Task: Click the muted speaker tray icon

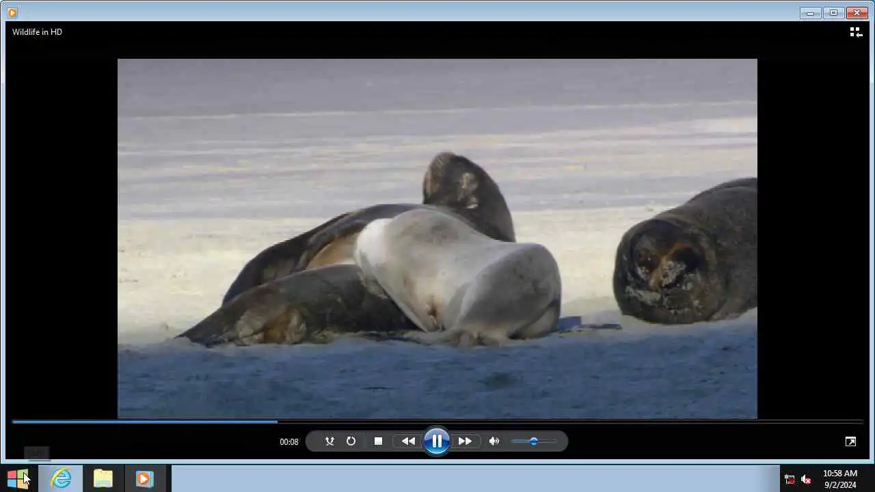Action: point(806,479)
